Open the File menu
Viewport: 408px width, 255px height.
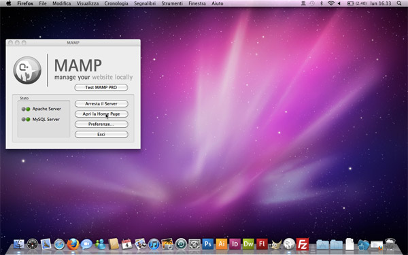[43, 3]
